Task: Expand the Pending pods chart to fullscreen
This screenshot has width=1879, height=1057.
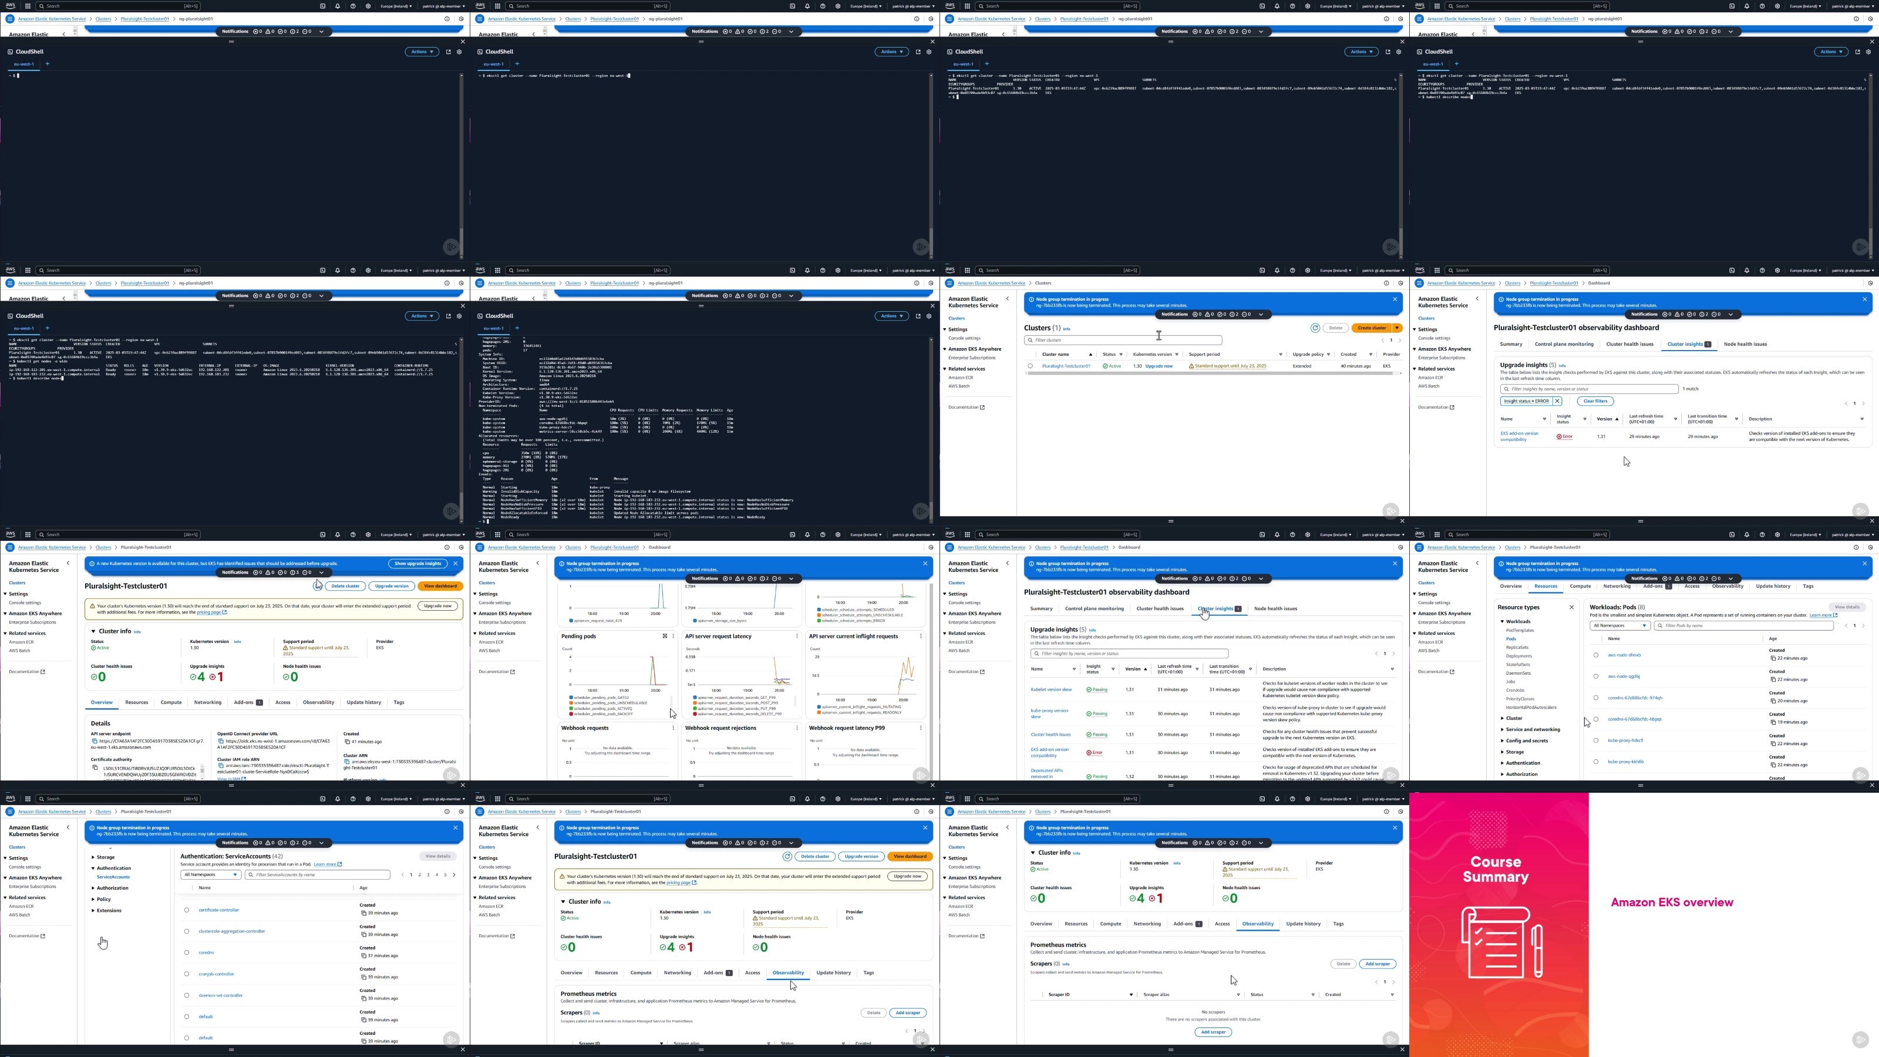Action: point(665,636)
